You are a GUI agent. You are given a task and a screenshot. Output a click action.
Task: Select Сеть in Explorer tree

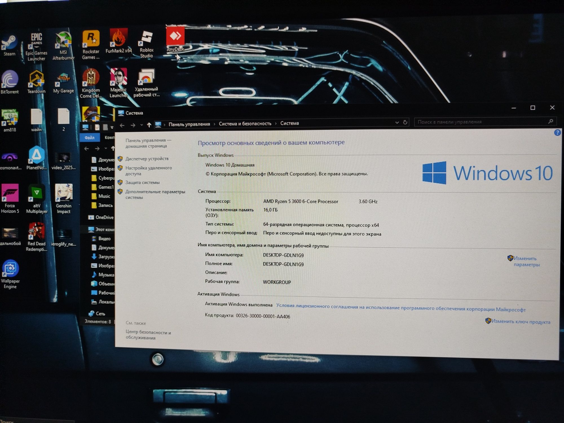pos(97,313)
